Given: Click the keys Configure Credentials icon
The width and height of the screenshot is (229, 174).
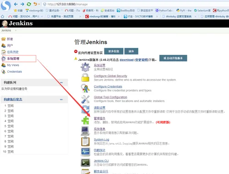Looking at the screenshot, I should 85,88.
